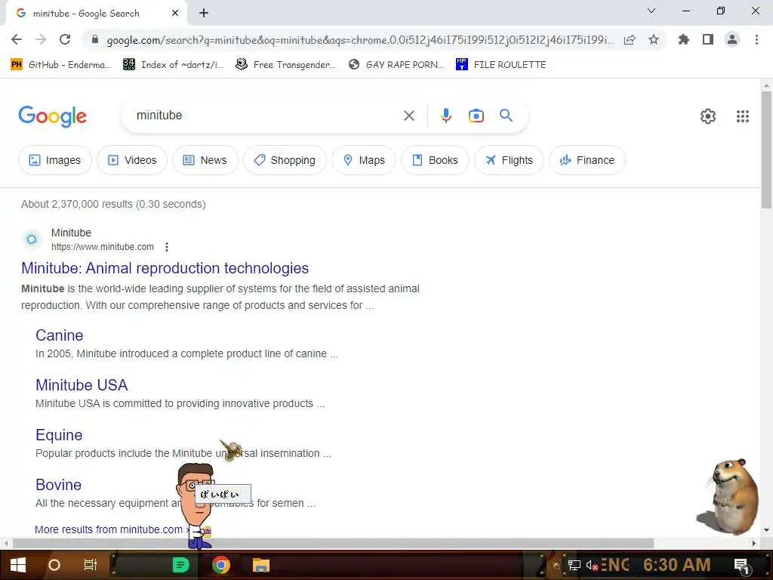Switch to Shopping results

[285, 160]
